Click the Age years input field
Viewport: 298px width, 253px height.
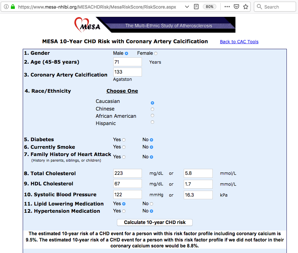pyautogui.click(x=127, y=62)
